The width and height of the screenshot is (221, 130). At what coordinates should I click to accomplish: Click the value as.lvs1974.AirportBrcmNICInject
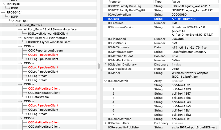[x=194, y=127]
